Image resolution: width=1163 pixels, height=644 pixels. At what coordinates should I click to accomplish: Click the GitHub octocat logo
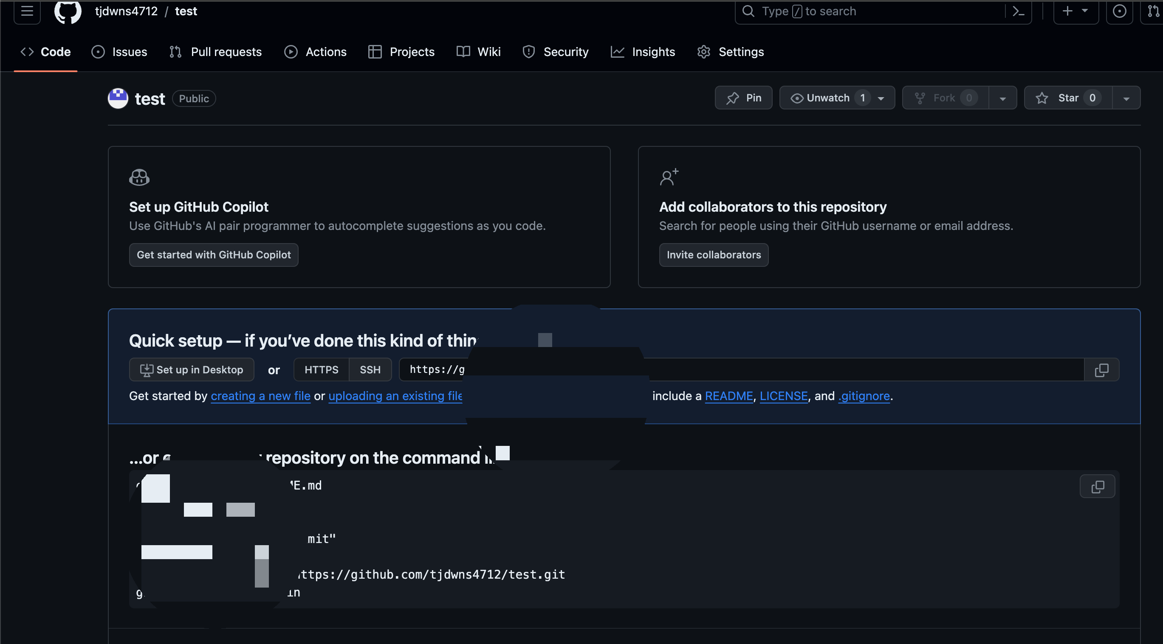pyautogui.click(x=68, y=11)
